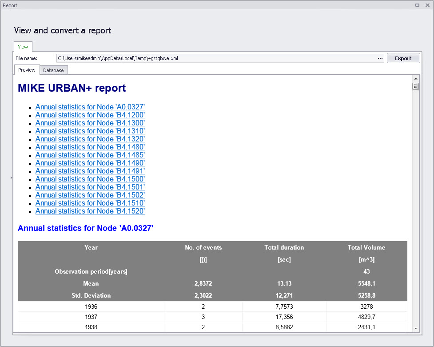The image size is (434, 347).
Task: Open link for Node 'A0.0327' statistics
Action: (90, 107)
